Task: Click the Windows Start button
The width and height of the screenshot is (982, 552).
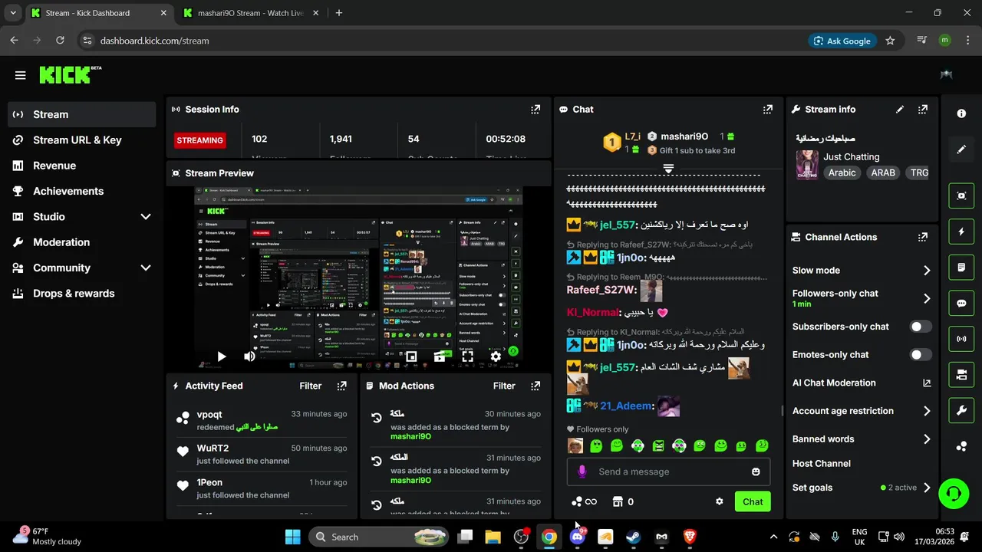Action: pyautogui.click(x=293, y=537)
